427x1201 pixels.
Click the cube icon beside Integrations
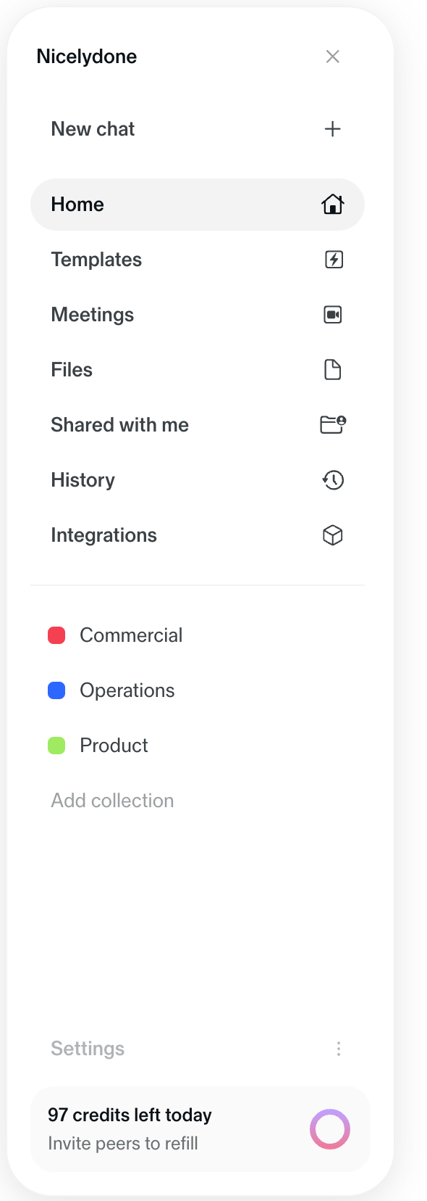coord(332,535)
